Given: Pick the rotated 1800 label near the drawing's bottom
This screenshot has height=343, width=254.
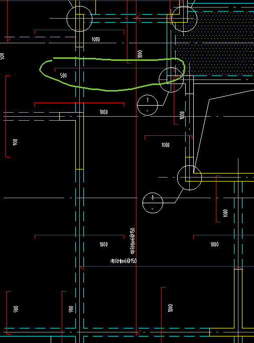Looking at the screenshot, I should pos(171,308).
